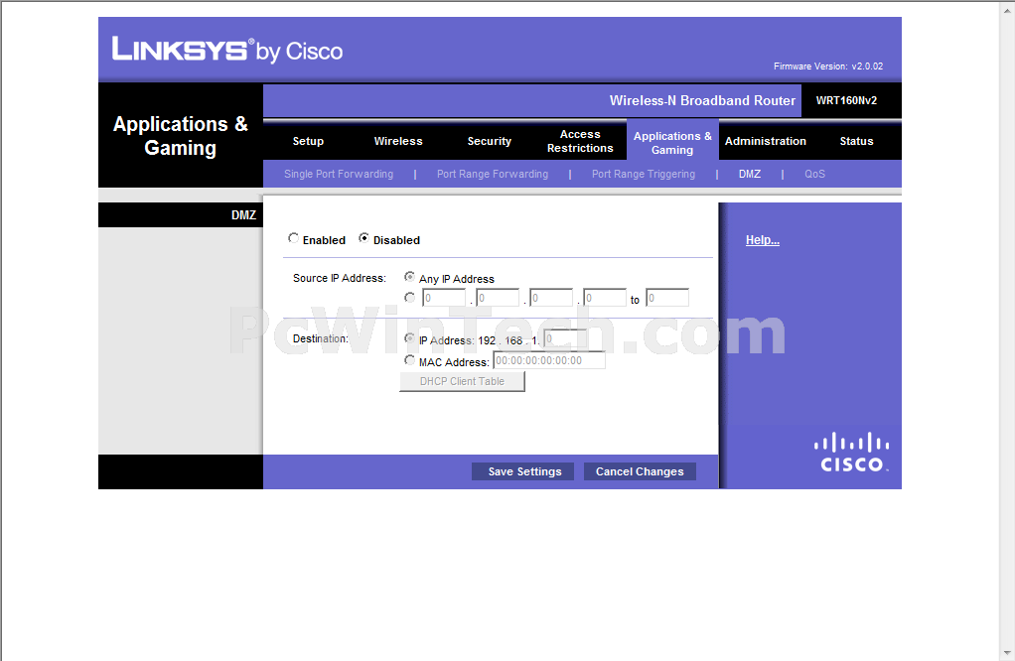
Task: Choose the Any IP Address source option
Action: [x=409, y=277]
